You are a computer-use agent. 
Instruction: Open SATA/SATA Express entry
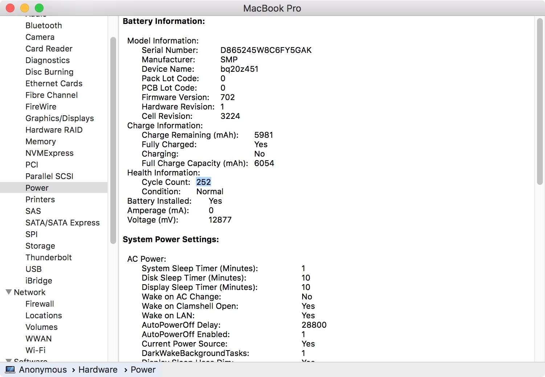pyautogui.click(x=62, y=223)
